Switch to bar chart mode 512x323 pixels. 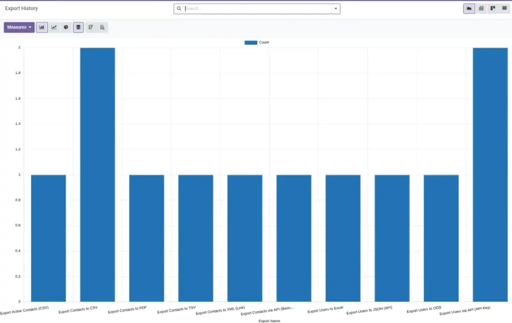[42, 27]
